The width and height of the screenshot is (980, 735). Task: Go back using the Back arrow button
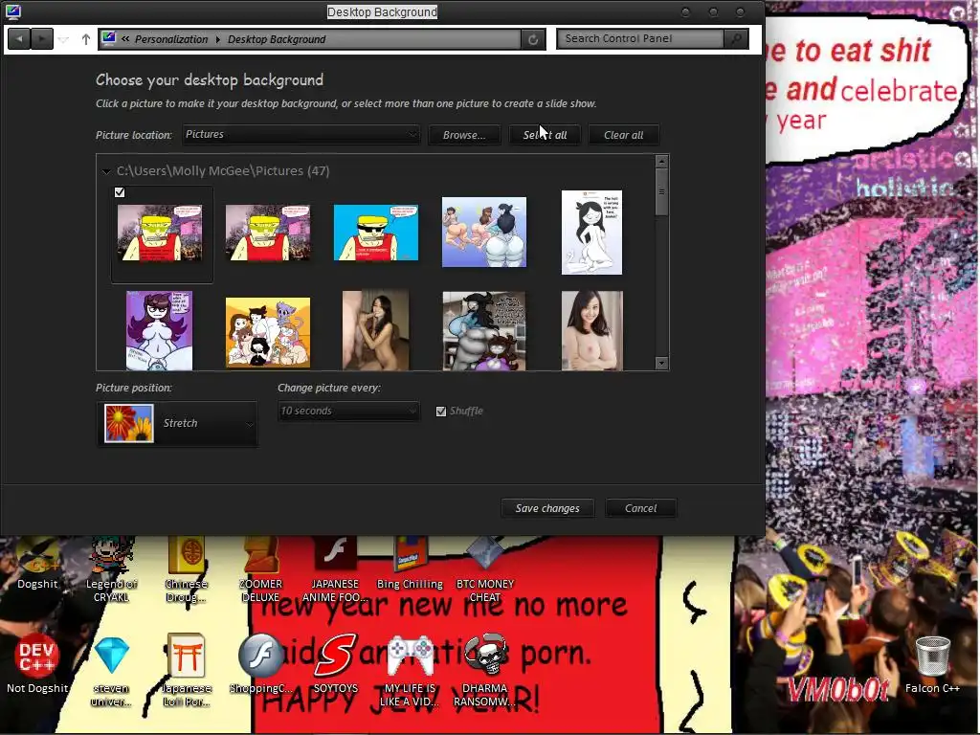pyautogui.click(x=19, y=39)
